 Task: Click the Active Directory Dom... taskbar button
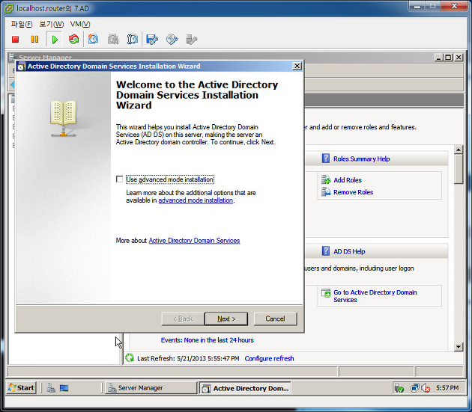coord(245,388)
